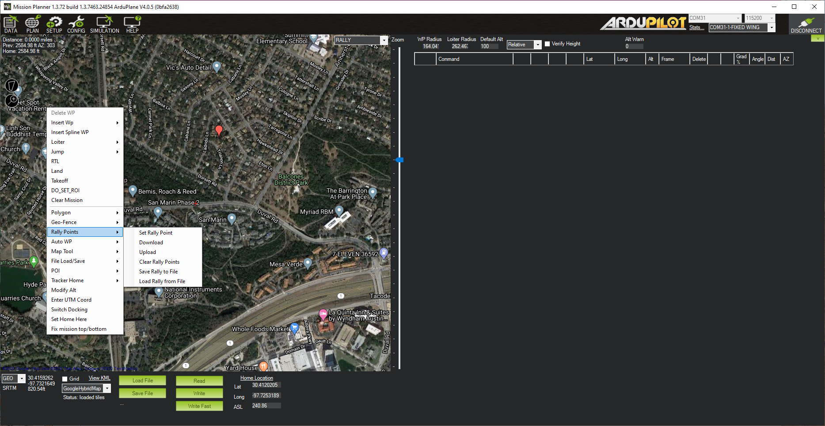This screenshot has width=825, height=426.
Task: Click the Default Alt input field
Action: point(489,46)
